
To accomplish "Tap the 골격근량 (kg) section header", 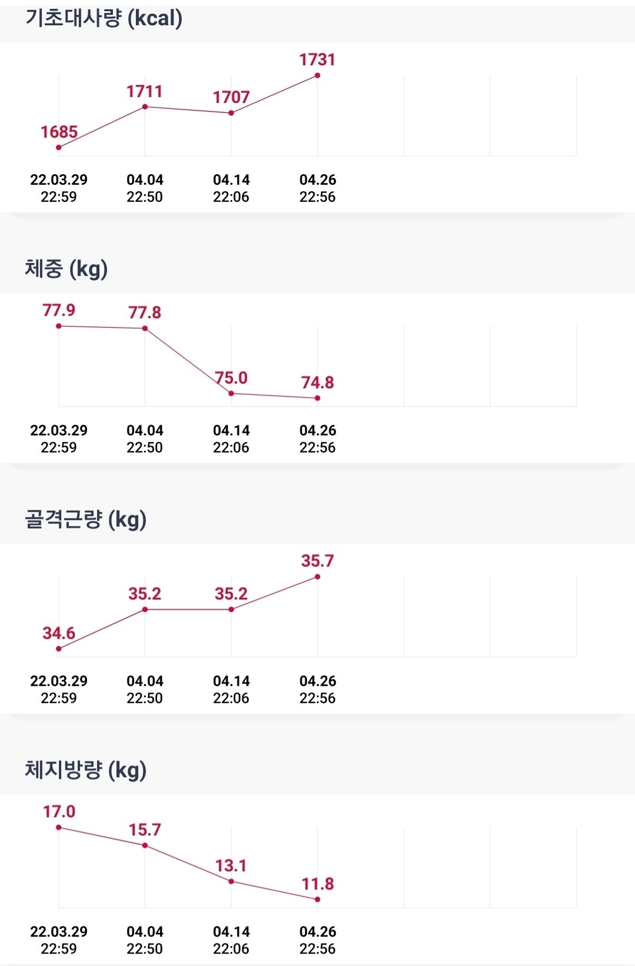I will [85, 519].
